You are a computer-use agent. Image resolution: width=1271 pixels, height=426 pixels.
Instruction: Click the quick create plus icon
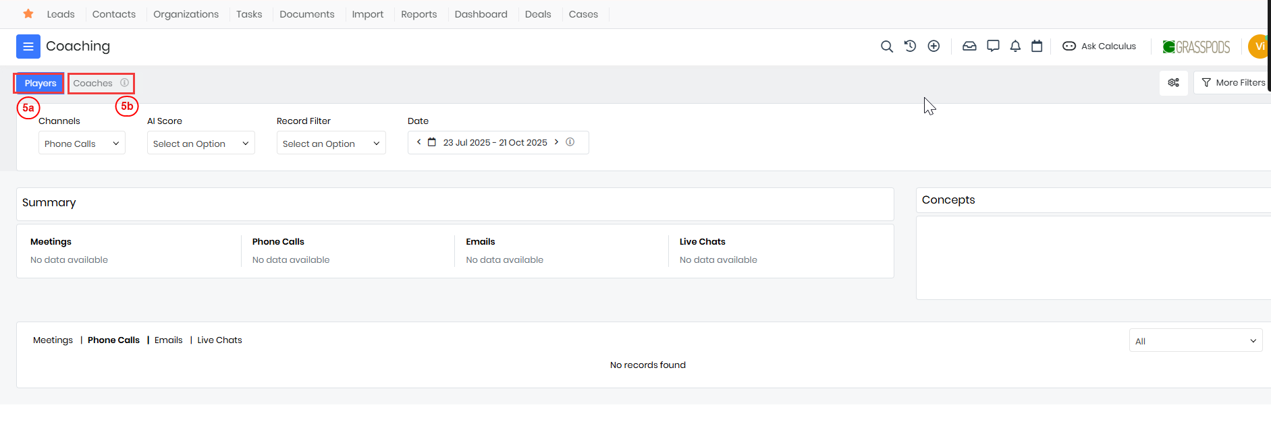pos(934,47)
